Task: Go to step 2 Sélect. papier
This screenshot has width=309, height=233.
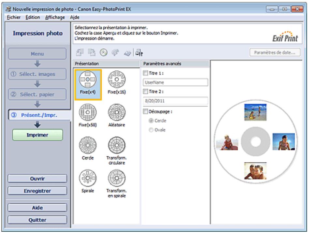Action: 37,95
